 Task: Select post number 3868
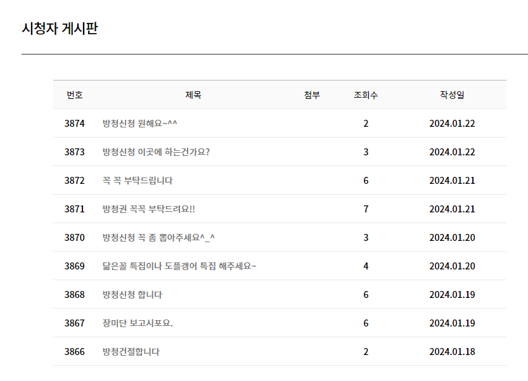74,295
